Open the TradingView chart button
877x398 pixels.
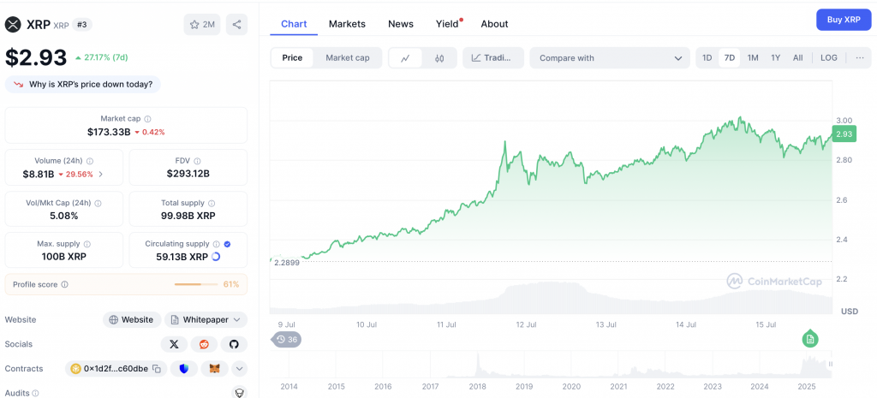click(x=492, y=58)
